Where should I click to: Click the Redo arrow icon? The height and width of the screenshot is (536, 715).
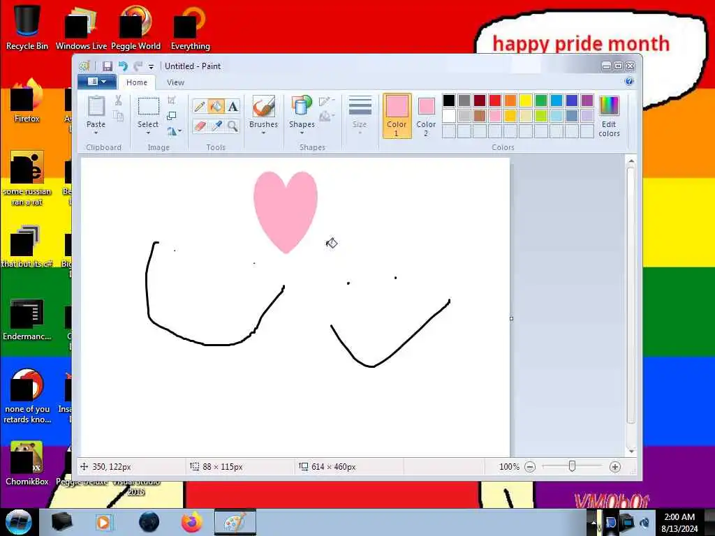click(138, 66)
